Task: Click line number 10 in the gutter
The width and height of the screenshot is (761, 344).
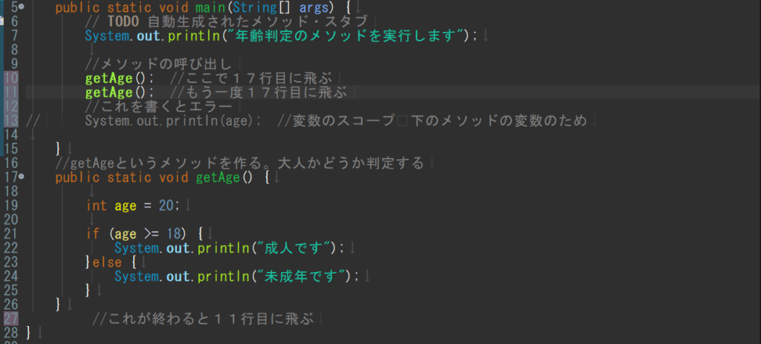Action: pyautogui.click(x=11, y=78)
